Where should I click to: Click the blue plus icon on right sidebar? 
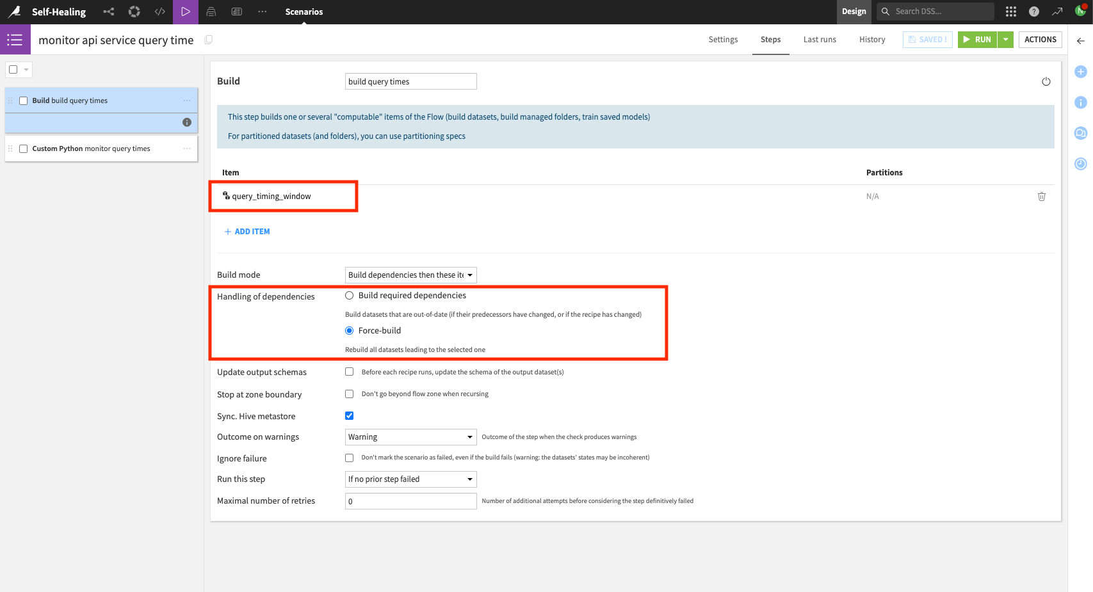point(1080,71)
